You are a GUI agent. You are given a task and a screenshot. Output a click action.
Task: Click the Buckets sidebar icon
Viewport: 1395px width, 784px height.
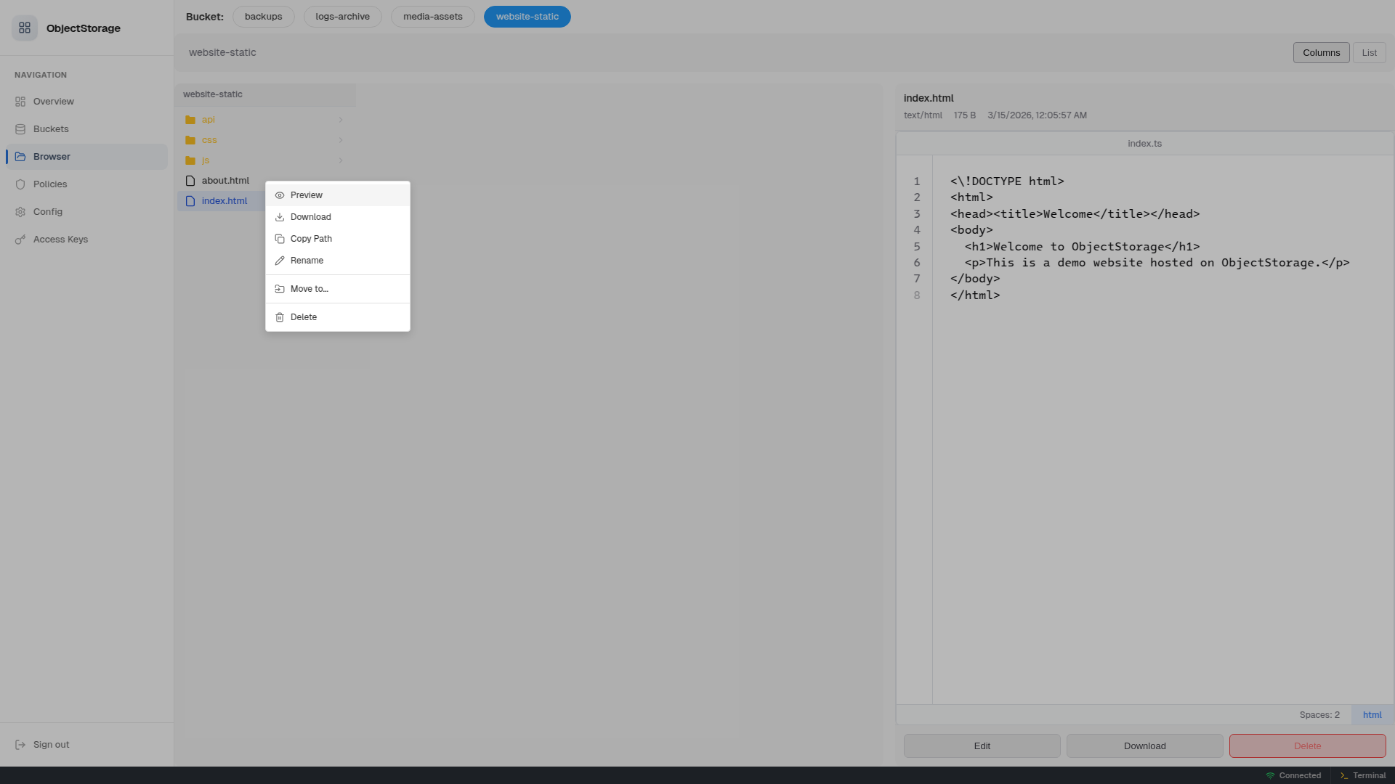[x=20, y=128]
